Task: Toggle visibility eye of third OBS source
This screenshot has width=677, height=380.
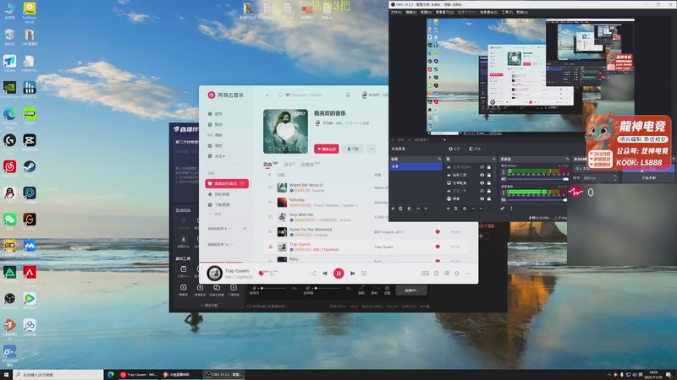Action: [x=482, y=182]
